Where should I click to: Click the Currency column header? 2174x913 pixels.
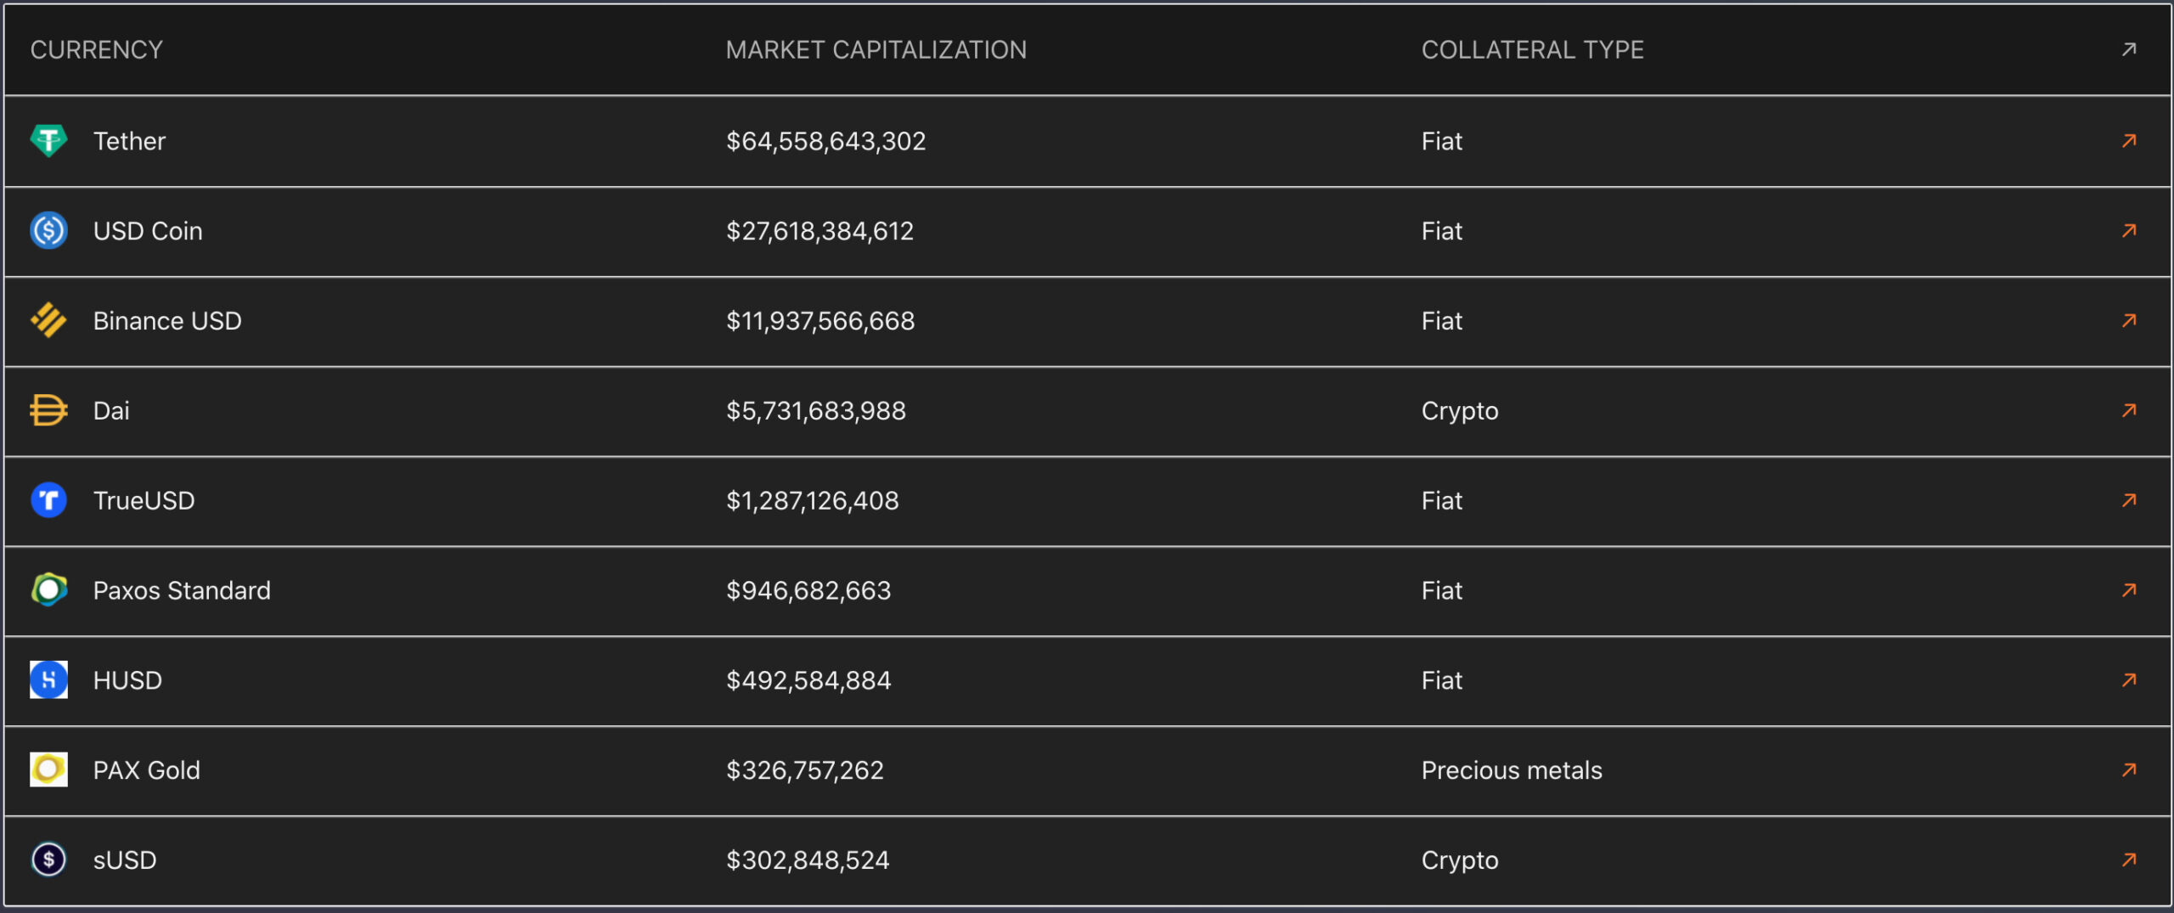coord(96,50)
